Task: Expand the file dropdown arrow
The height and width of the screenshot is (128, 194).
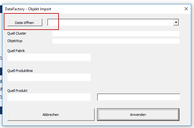Action: (x=176, y=22)
